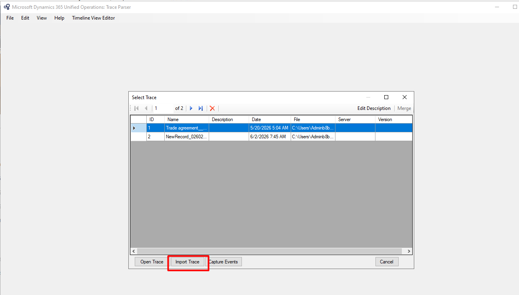
Task: Open the Timeline View Editor menu
Action: 94,18
